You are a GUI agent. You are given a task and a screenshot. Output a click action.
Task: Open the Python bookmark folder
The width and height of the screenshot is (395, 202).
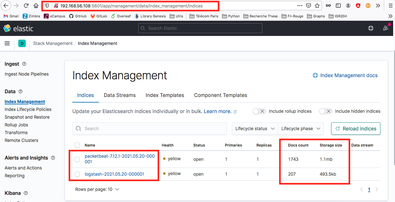click(231, 16)
